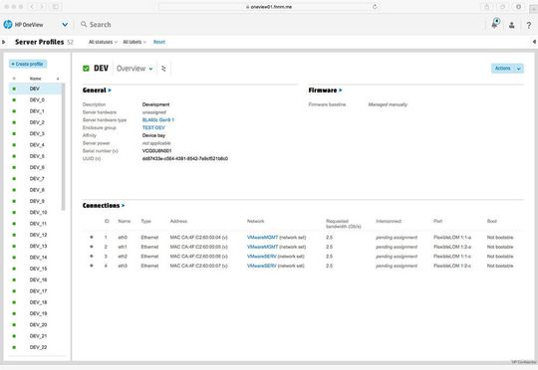
Task: Click the green status icon beside DEV title
Action: click(86, 69)
